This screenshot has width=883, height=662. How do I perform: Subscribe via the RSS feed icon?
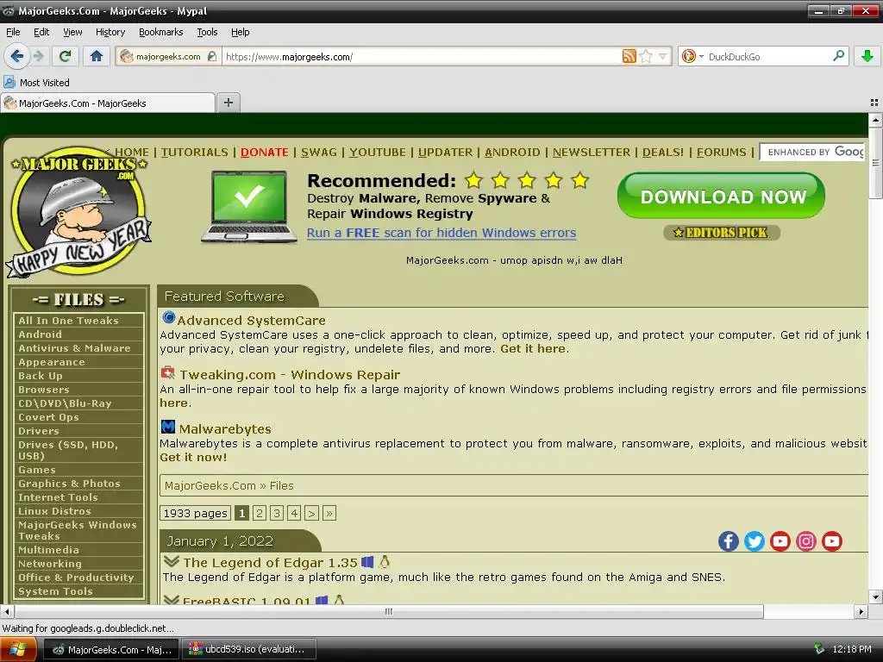click(x=629, y=56)
